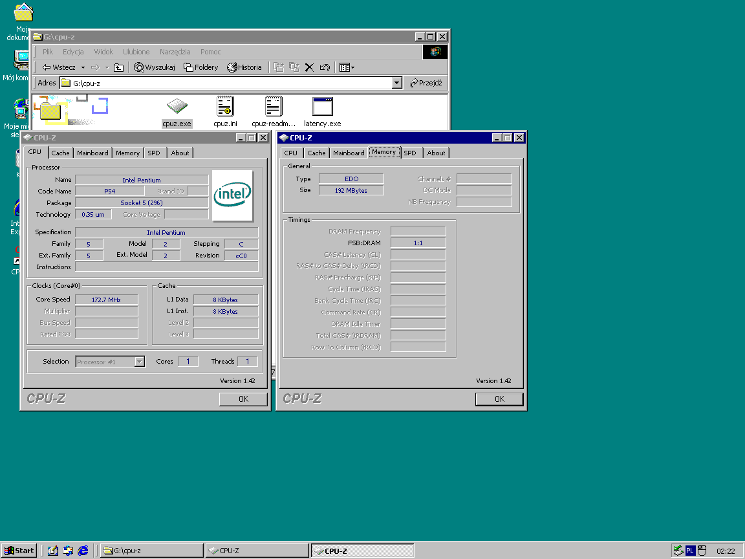This screenshot has width=745, height=559.
Task: Open Historia history pane
Action: (x=244, y=67)
